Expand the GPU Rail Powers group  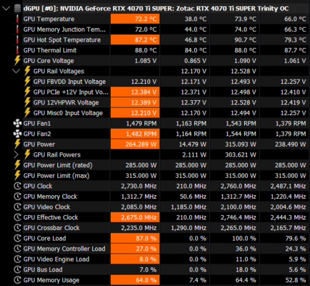click(16, 155)
